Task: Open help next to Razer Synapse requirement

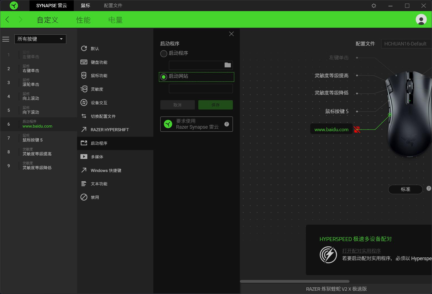Action: coord(227,124)
